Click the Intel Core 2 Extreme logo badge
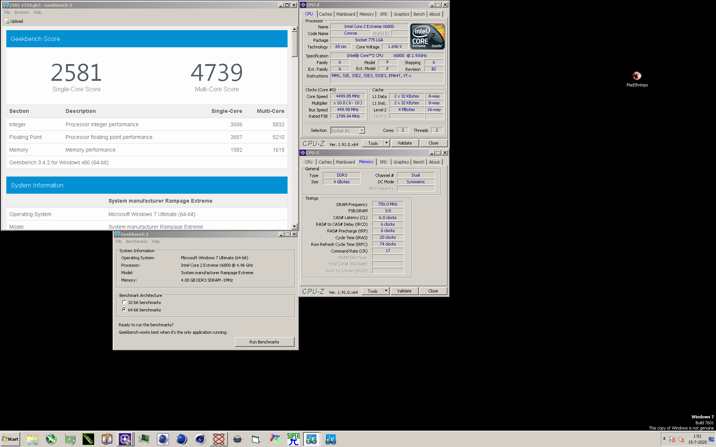The image size is (716, 447). coord(427,37)
